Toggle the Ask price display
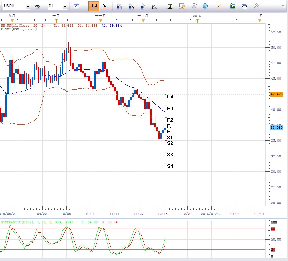Screen dimensions: 288x261 tap(105, 6)
